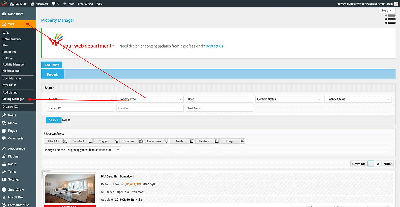Click the Listing ID field
400x207 pixels.
click(x=81, y=108)
